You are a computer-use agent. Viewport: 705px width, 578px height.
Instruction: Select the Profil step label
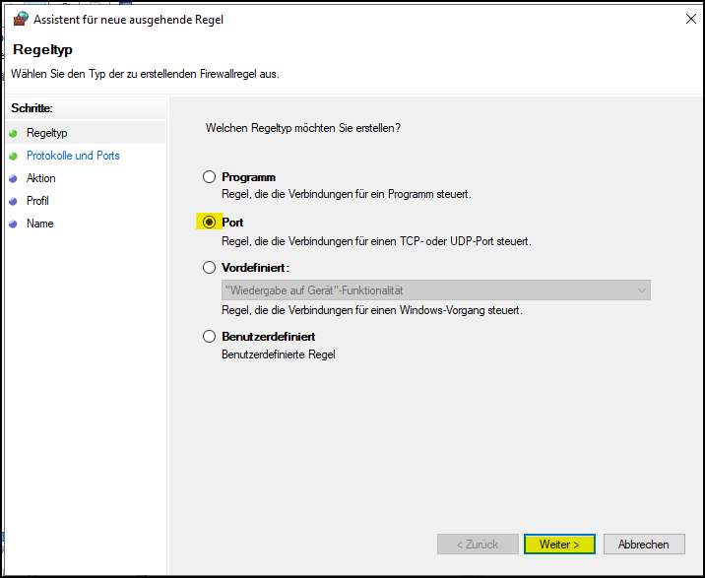[37, 201]
